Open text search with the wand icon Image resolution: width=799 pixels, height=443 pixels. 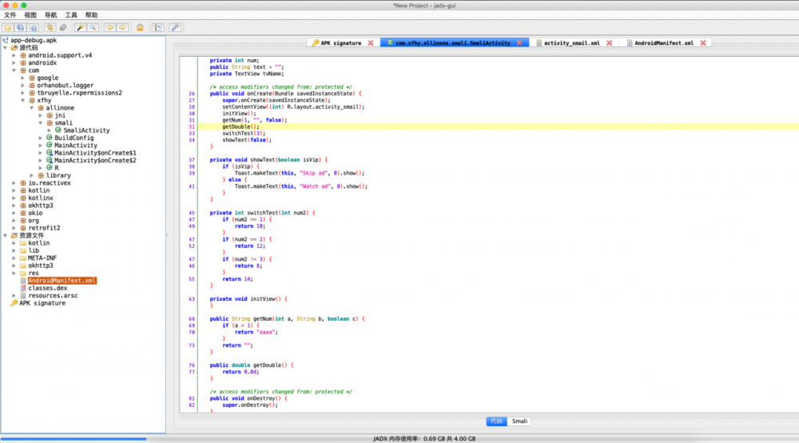coord(81,27)
